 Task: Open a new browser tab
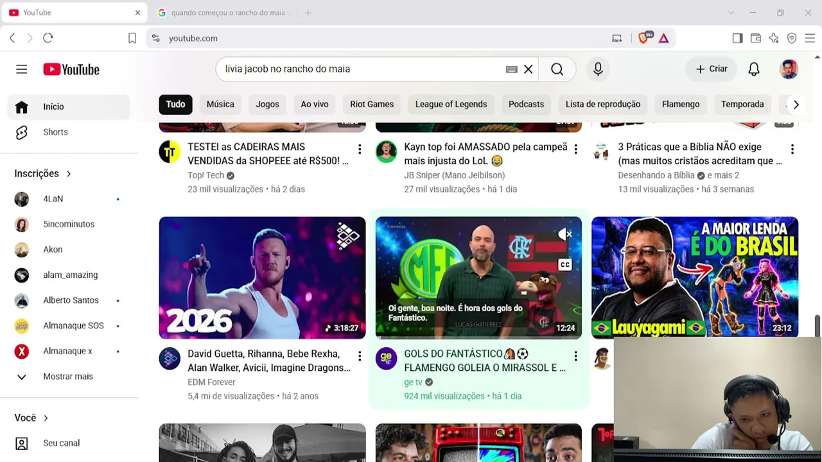click(x=308, y=13)
